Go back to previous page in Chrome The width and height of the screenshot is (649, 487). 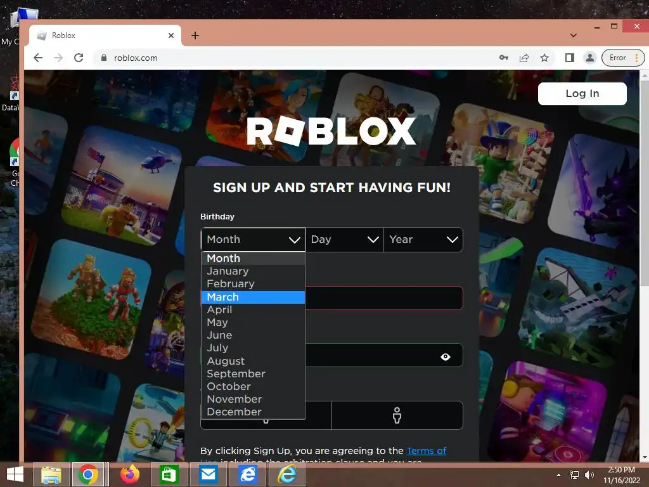coord(38,58)
